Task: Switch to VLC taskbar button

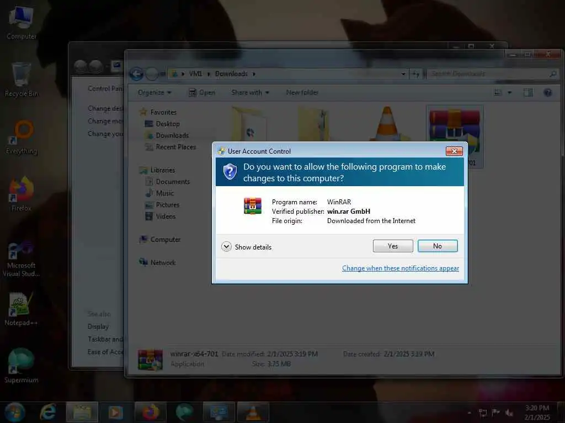Action: point(253,412)
